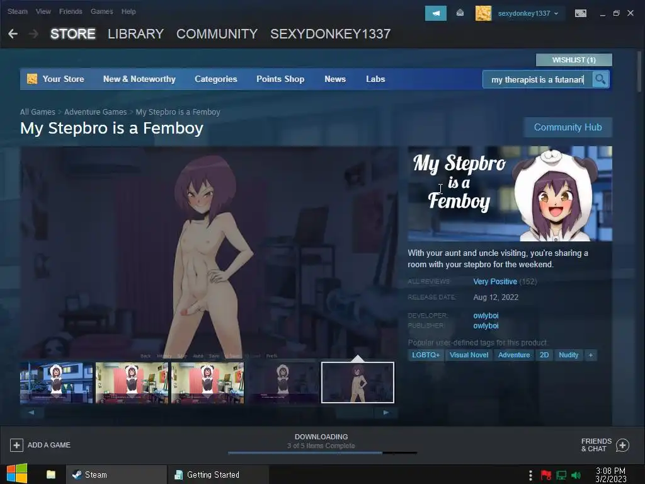Screen dimensions: 645x484
Task: Click the red flag tray icon
Action: coord(546,475)
